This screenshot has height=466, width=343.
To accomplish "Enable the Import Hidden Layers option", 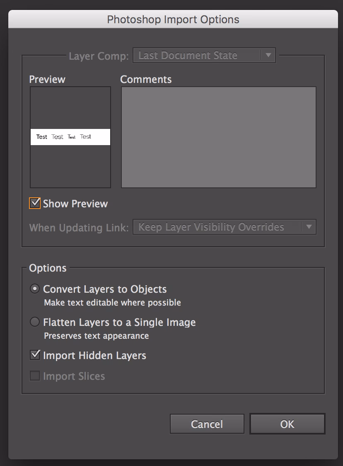I will [34, 355].
